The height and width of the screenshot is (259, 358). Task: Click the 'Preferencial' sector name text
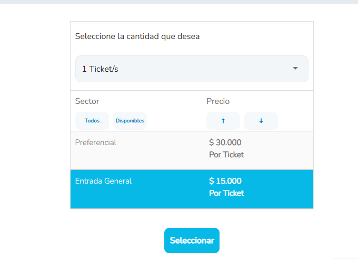coord(96,142)
